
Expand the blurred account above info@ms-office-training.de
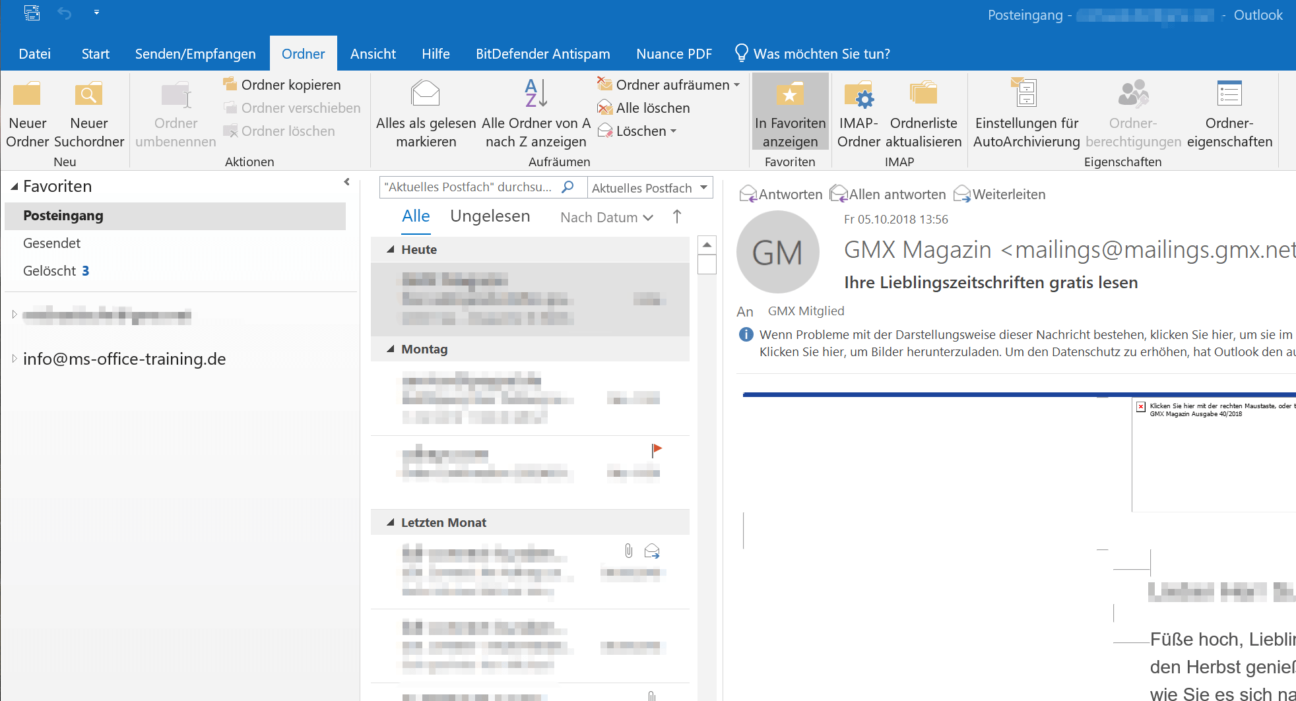pos(15,315)
